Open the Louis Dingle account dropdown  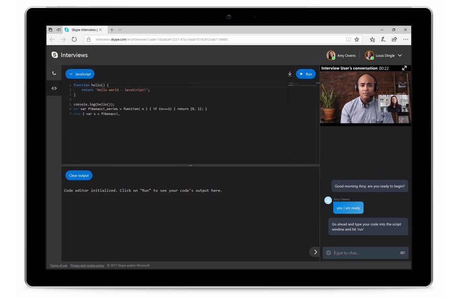pyautogui.click(x=400, y=55)
